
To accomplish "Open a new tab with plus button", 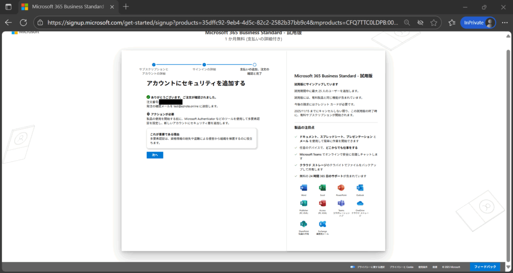I will tap(126, 7).
